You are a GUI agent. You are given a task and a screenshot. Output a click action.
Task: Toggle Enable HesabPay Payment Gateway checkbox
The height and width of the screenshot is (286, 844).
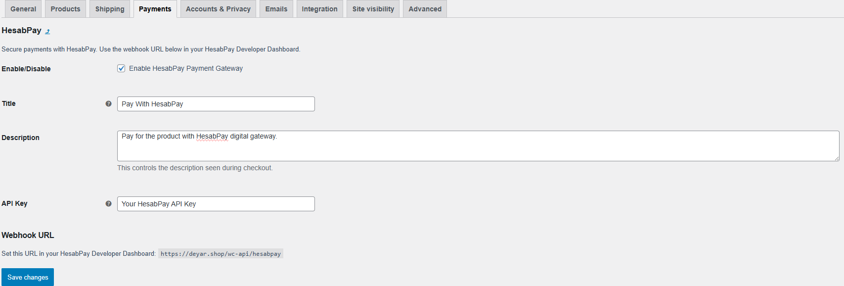tap(121, 68)
